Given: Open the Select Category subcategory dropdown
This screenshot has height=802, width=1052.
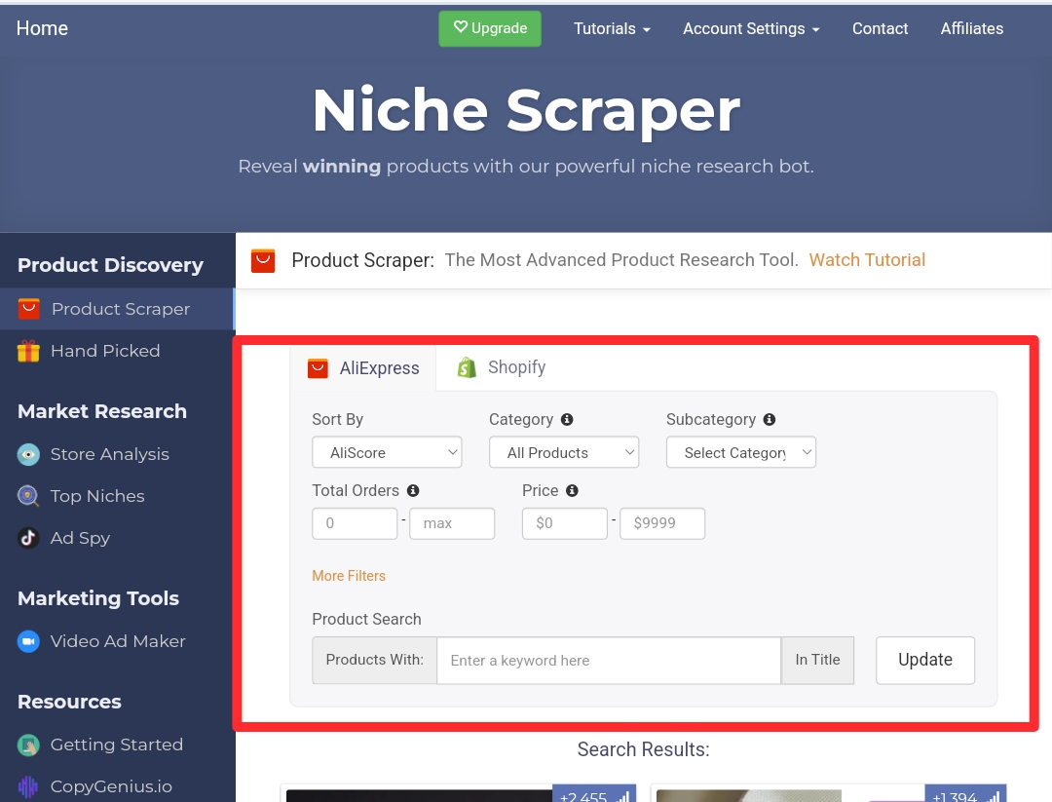Looking at the screenshot, I should coord(741,452).
